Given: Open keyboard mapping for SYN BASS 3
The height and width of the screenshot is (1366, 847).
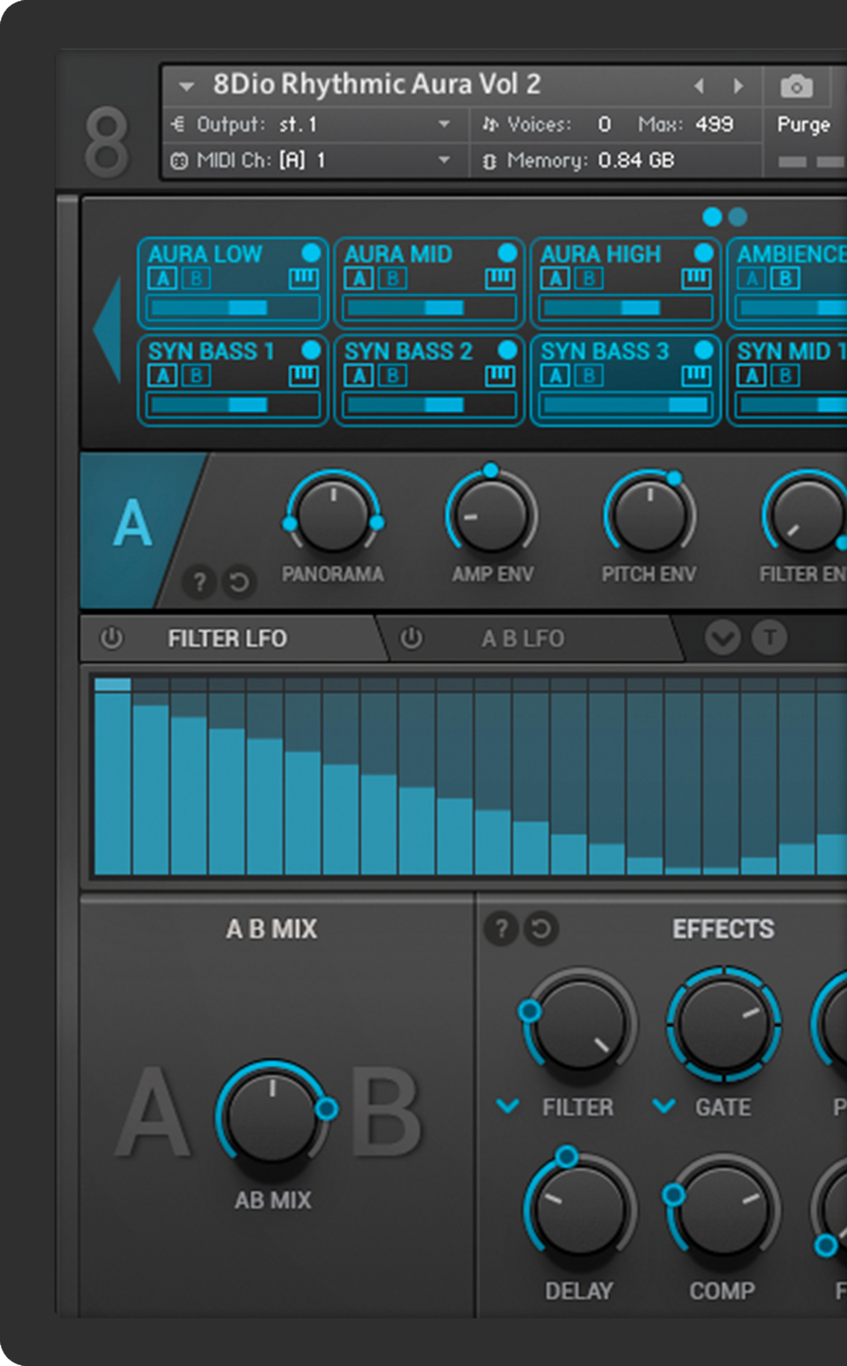Looking at the screenshot, I should tap(696, 376).
